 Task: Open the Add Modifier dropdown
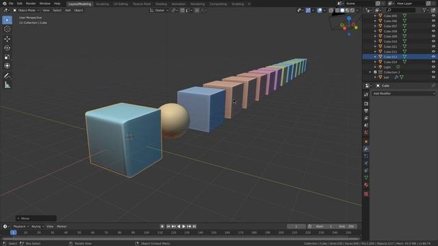pos(403,94)
